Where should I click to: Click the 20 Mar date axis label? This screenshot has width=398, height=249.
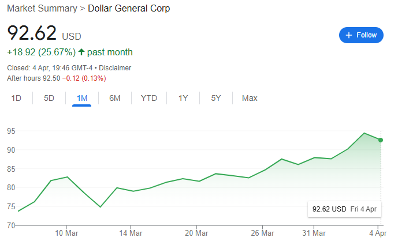pyautogui.click(x=196, y=233)
